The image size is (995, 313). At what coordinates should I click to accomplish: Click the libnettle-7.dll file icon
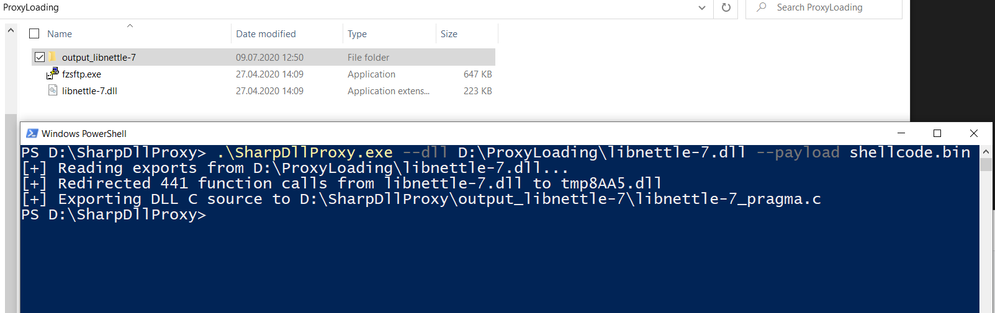point(53,90)
